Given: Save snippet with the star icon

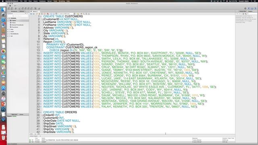Looking at the screenshot, I should point(78,14).
